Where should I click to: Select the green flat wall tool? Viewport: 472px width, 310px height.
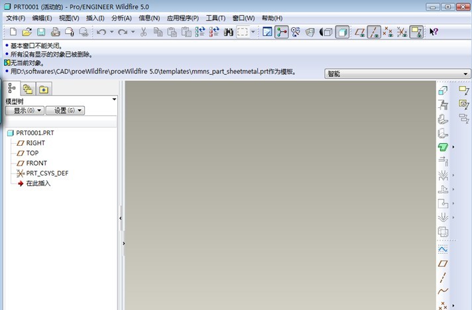pyautogui.click(x=443, y=147)
